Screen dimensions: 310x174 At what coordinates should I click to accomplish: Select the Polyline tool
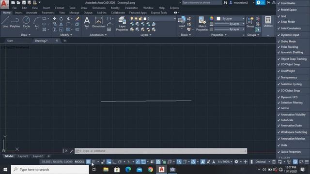pyautogui.click(x=15, y=22)
